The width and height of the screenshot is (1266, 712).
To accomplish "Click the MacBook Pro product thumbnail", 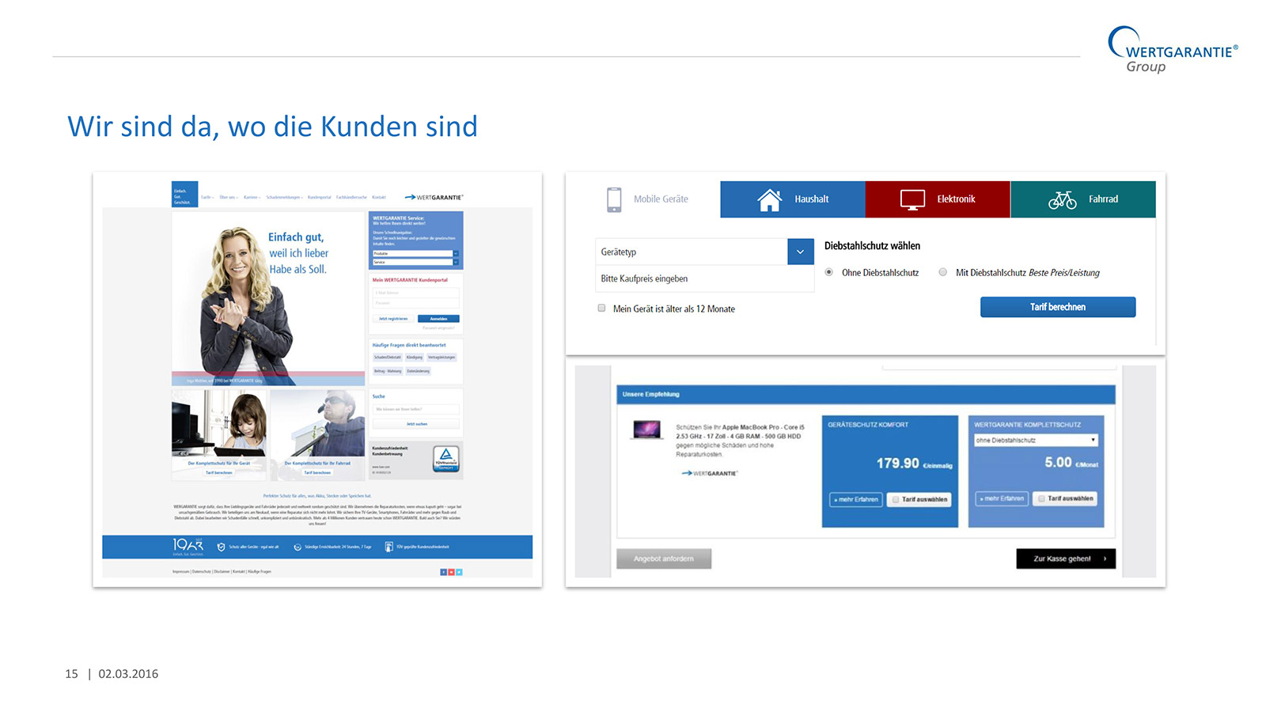I will click(646, 430).
